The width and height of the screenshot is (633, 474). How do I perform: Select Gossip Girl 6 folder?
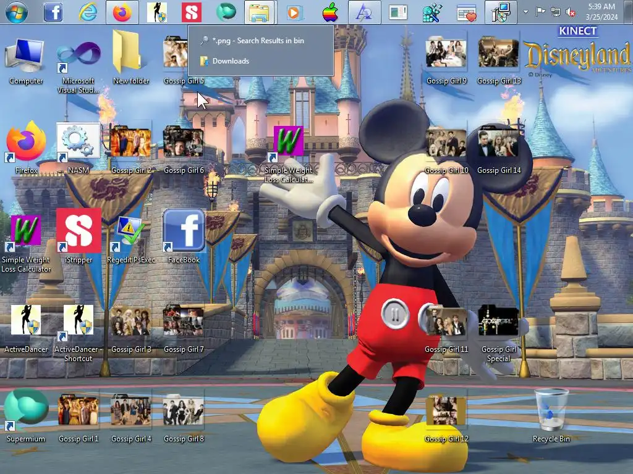coord(184,149)
